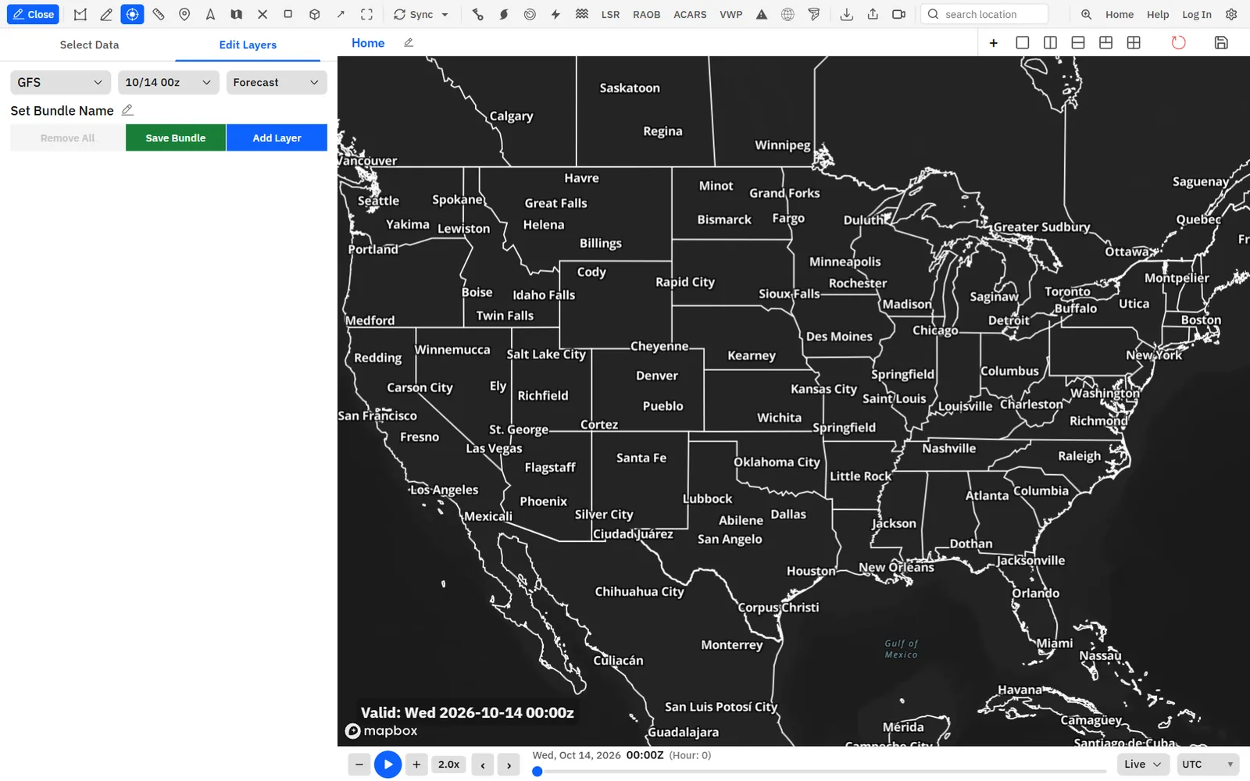Click the red reset refresh icon
Image resolution: width=1250 pixels, height=781 pixels.
1178,43
